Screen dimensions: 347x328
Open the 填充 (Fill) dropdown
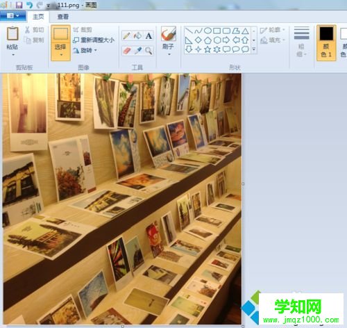point(273,40)
